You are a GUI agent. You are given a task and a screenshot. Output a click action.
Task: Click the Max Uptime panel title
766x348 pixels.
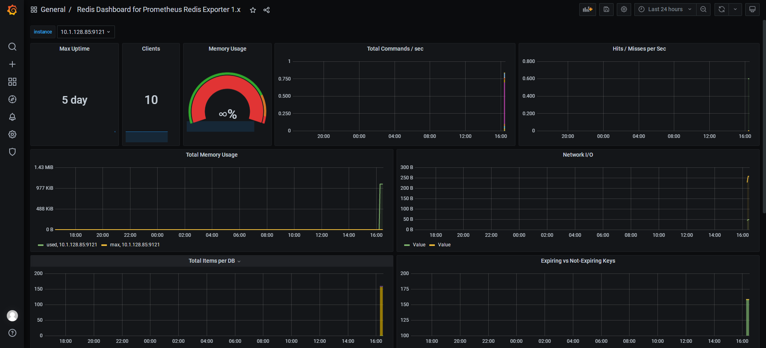tap(75, 49)
